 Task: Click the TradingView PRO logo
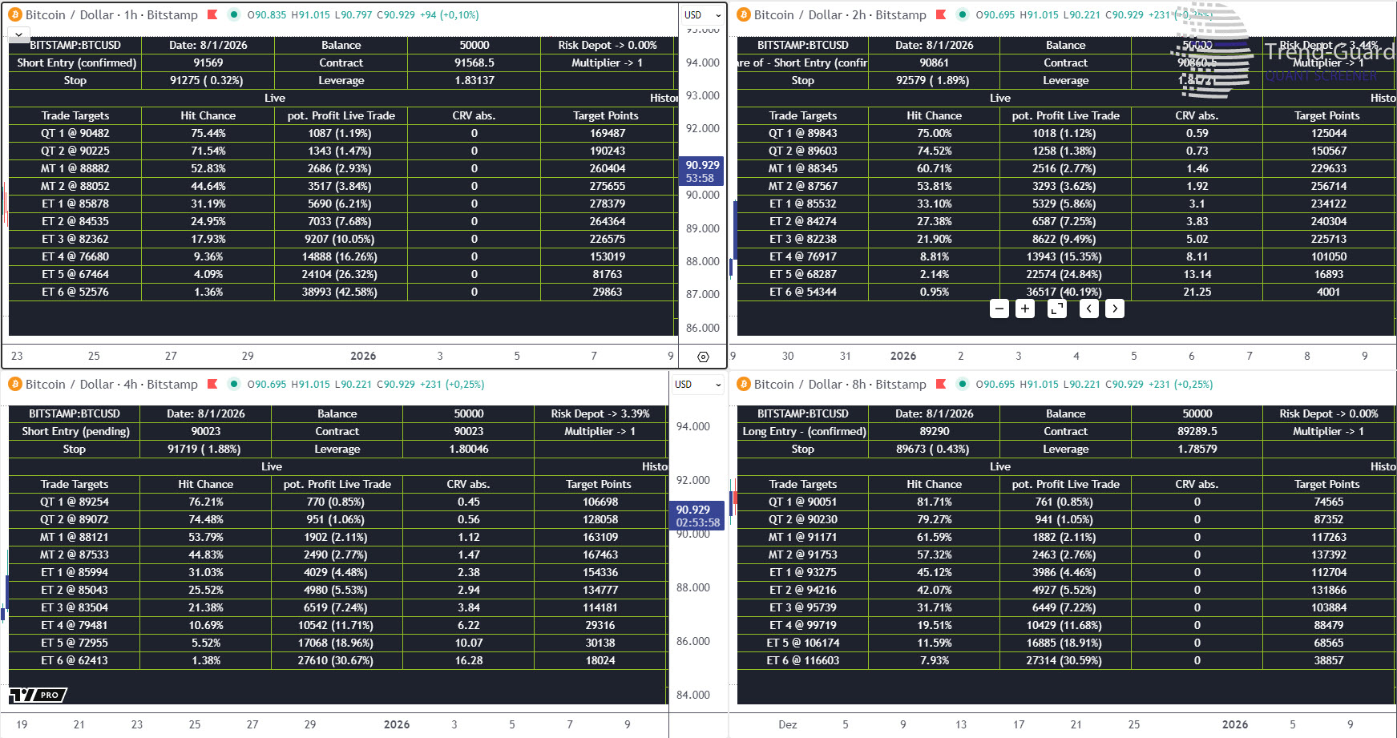pyautogui.click(x=38, y=695)
